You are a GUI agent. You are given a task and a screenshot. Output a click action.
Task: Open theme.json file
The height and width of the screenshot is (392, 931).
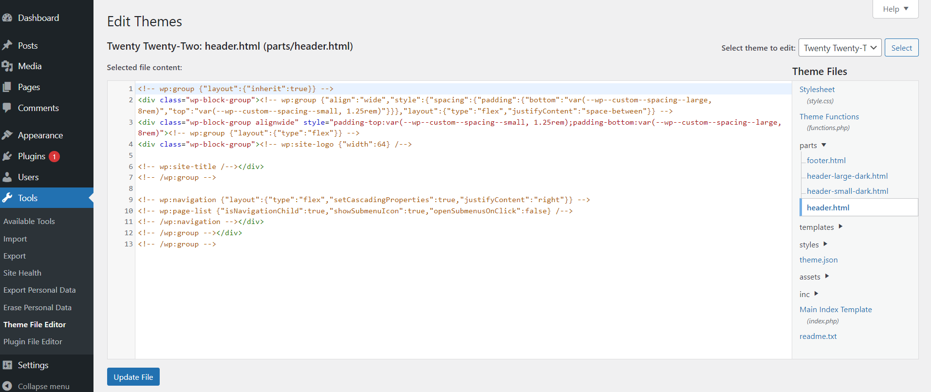[x=819, y=260]
